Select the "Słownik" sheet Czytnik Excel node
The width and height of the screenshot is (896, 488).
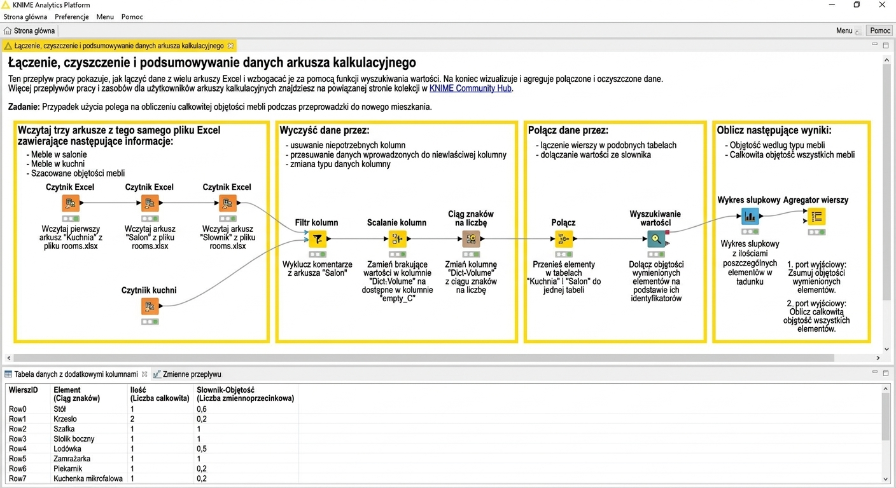click(228, 203)
